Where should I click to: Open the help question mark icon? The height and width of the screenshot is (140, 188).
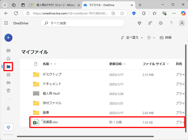(171, 23)
